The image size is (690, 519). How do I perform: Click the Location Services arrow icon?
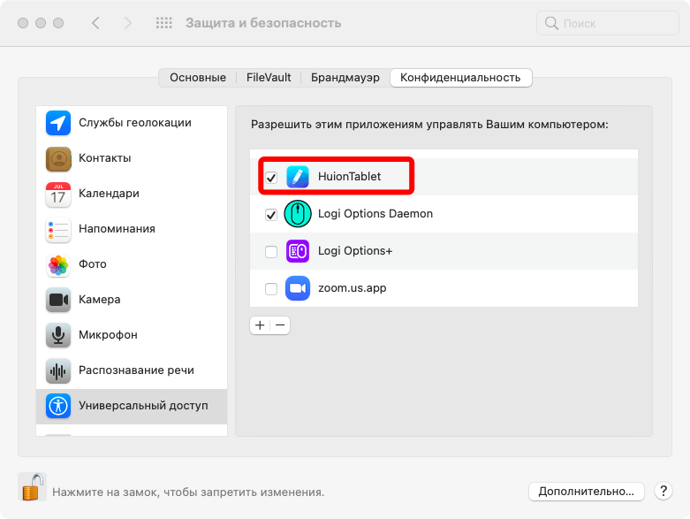[58, 123]
